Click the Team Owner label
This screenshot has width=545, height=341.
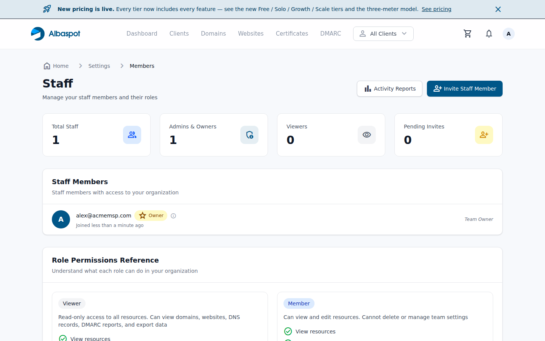(479, 219)
